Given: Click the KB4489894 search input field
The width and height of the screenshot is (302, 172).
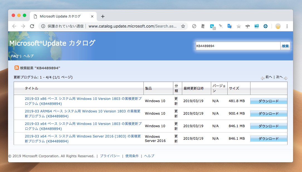Looking at the screenshot, I should click(x=238, y=46).
